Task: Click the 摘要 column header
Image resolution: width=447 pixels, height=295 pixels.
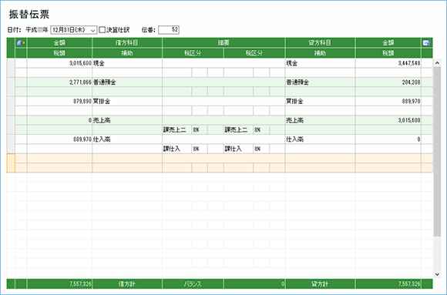Action: (223, 43)
